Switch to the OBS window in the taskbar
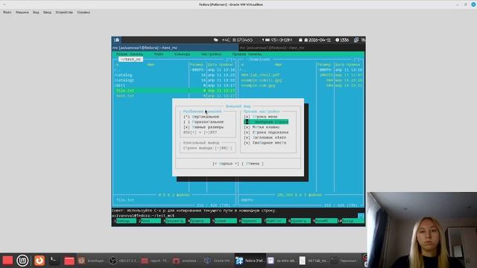477x268 pixels. (124, 261)
